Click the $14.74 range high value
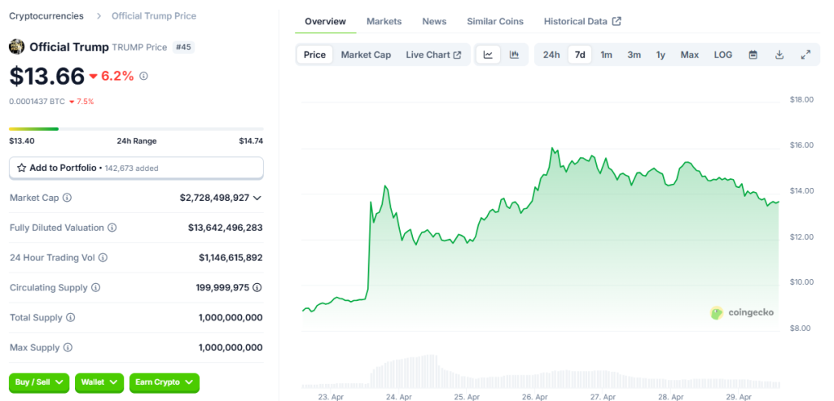The image size is (834, 401). (251, 142)
